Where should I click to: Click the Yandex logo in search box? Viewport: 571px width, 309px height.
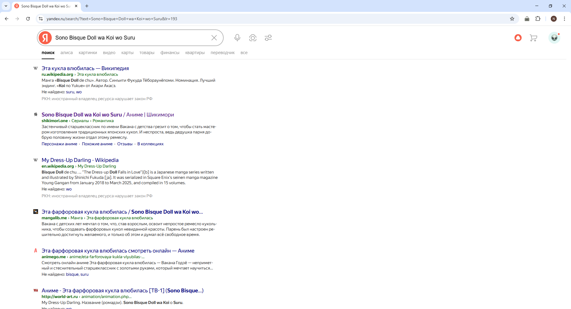pyautogui.click(x=45, y=38)
